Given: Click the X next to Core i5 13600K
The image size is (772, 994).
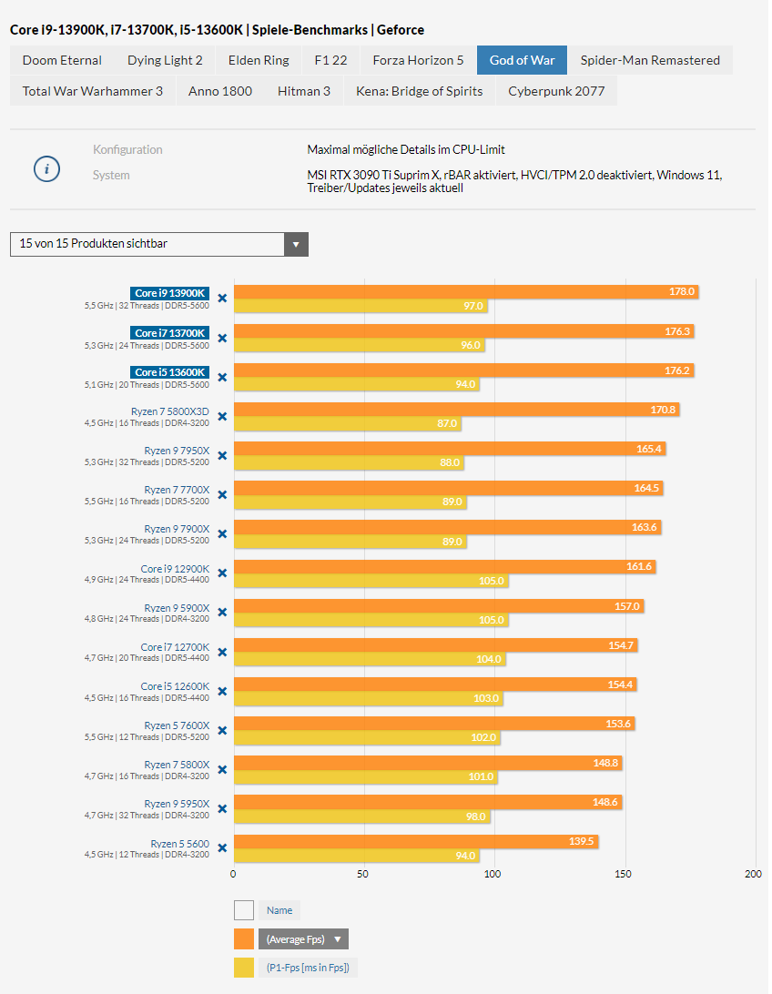Looking at the screenshot, I should [222, 377].
